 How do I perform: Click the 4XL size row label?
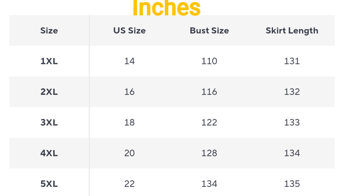click(x=49, y=153)
